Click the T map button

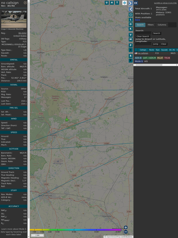pyautogui.click(x=117, y=3)
